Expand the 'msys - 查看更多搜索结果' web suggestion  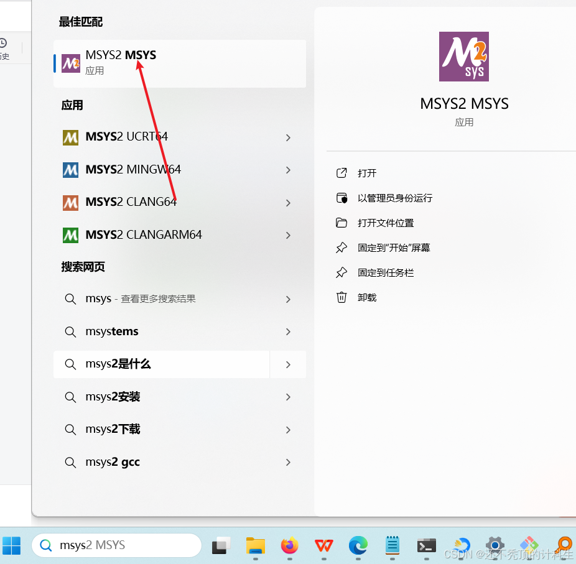click(289, 299)
